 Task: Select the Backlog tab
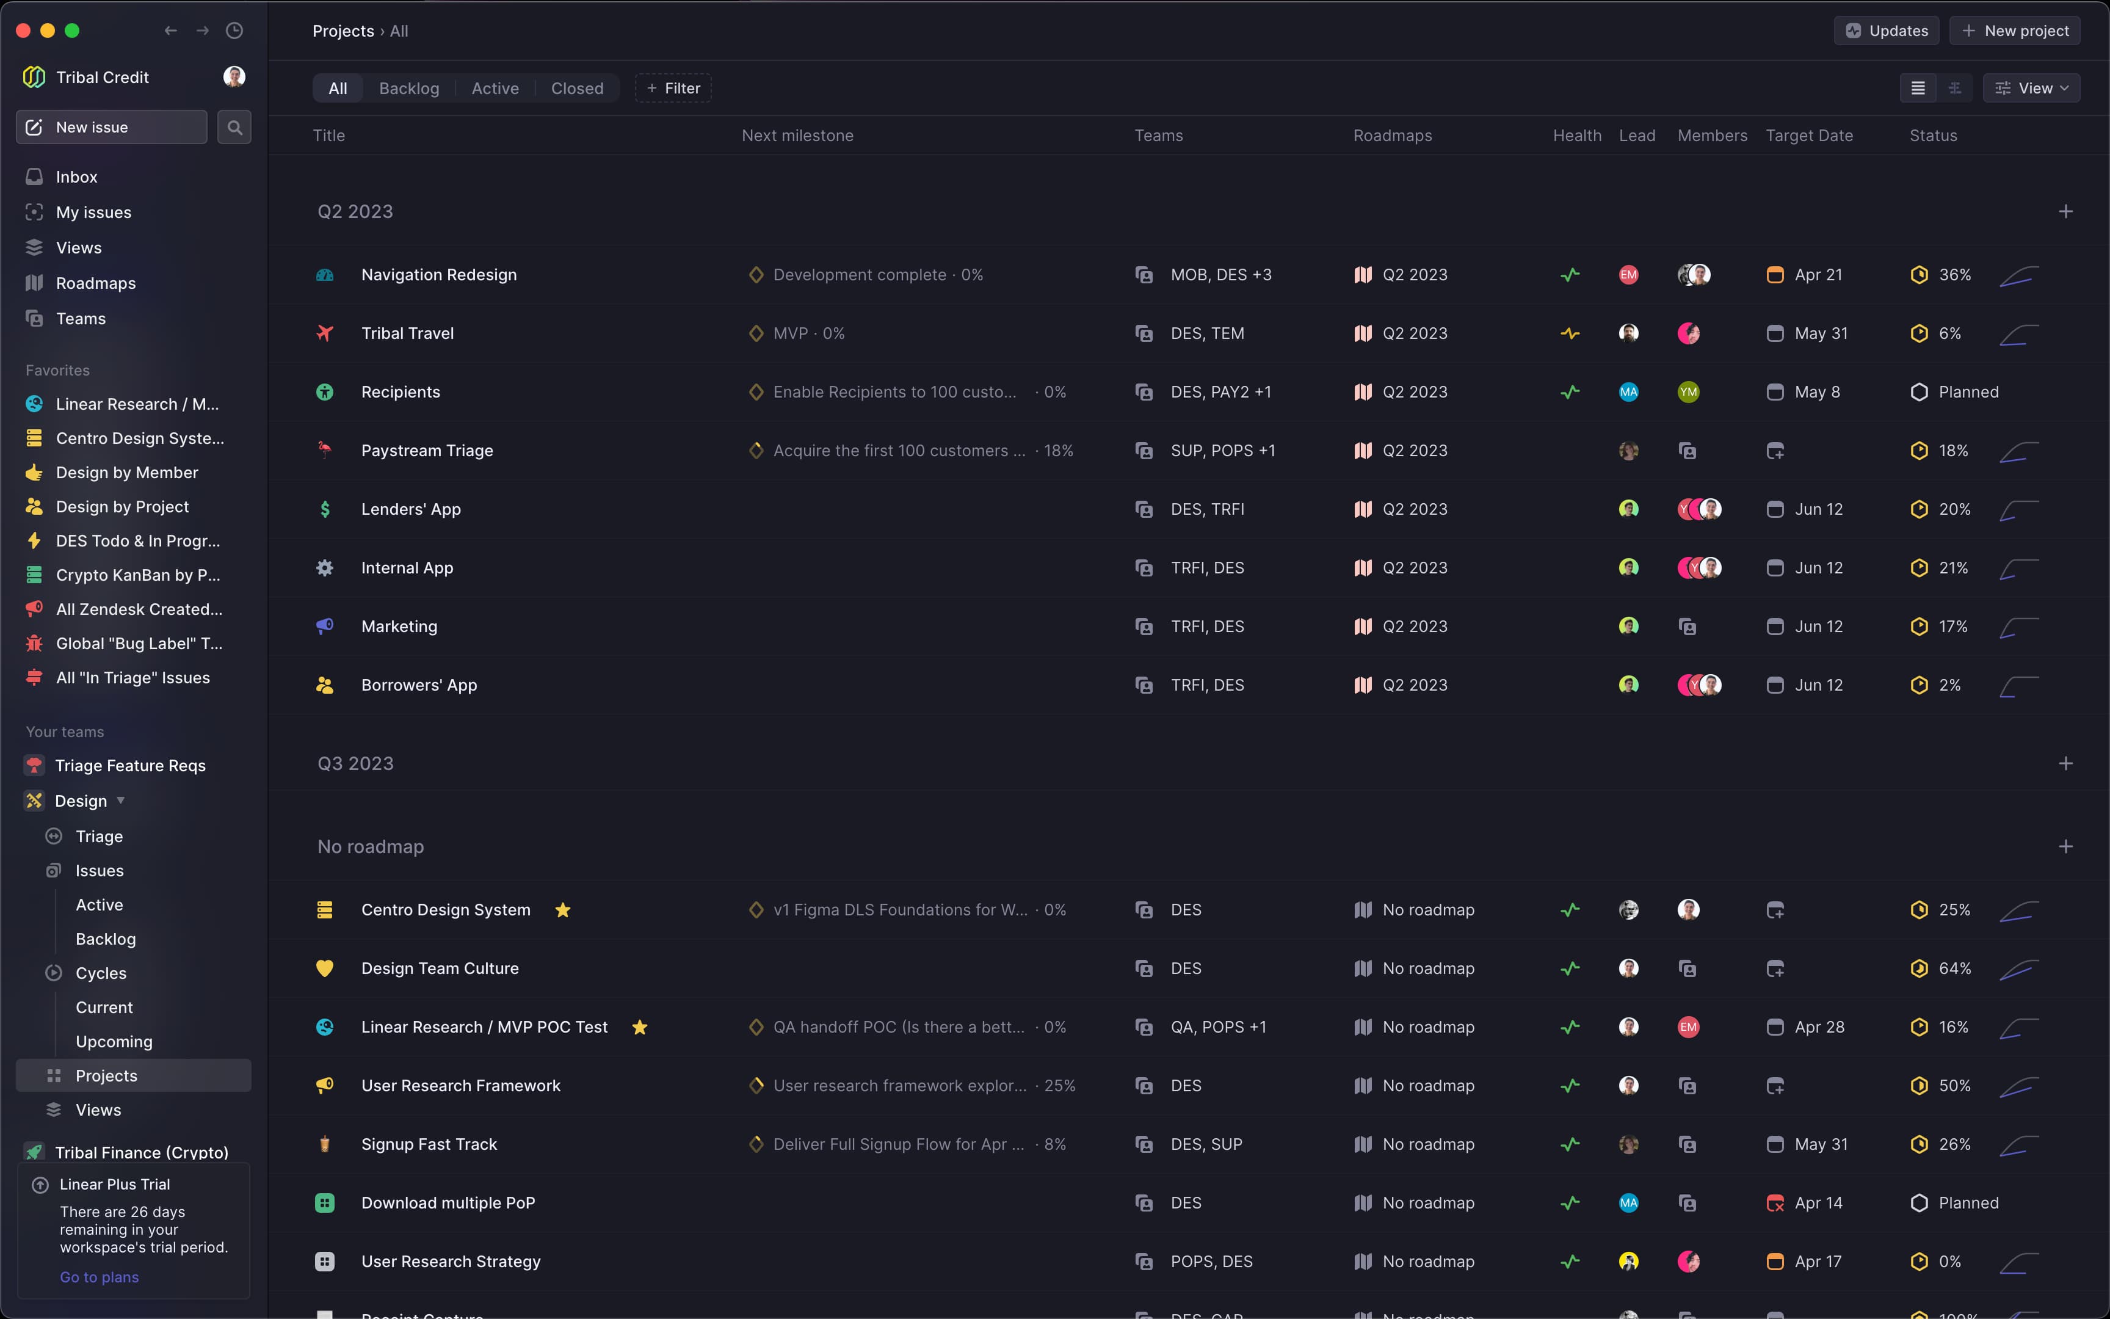409,88
